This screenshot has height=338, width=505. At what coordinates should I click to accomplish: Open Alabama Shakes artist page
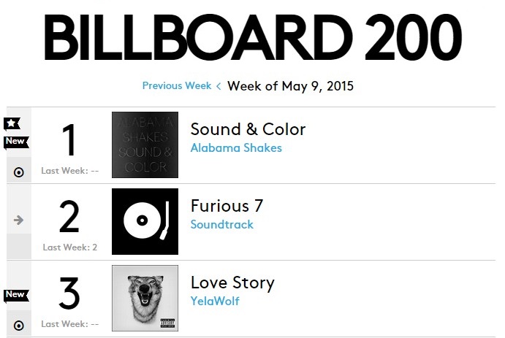pos(236,148)
